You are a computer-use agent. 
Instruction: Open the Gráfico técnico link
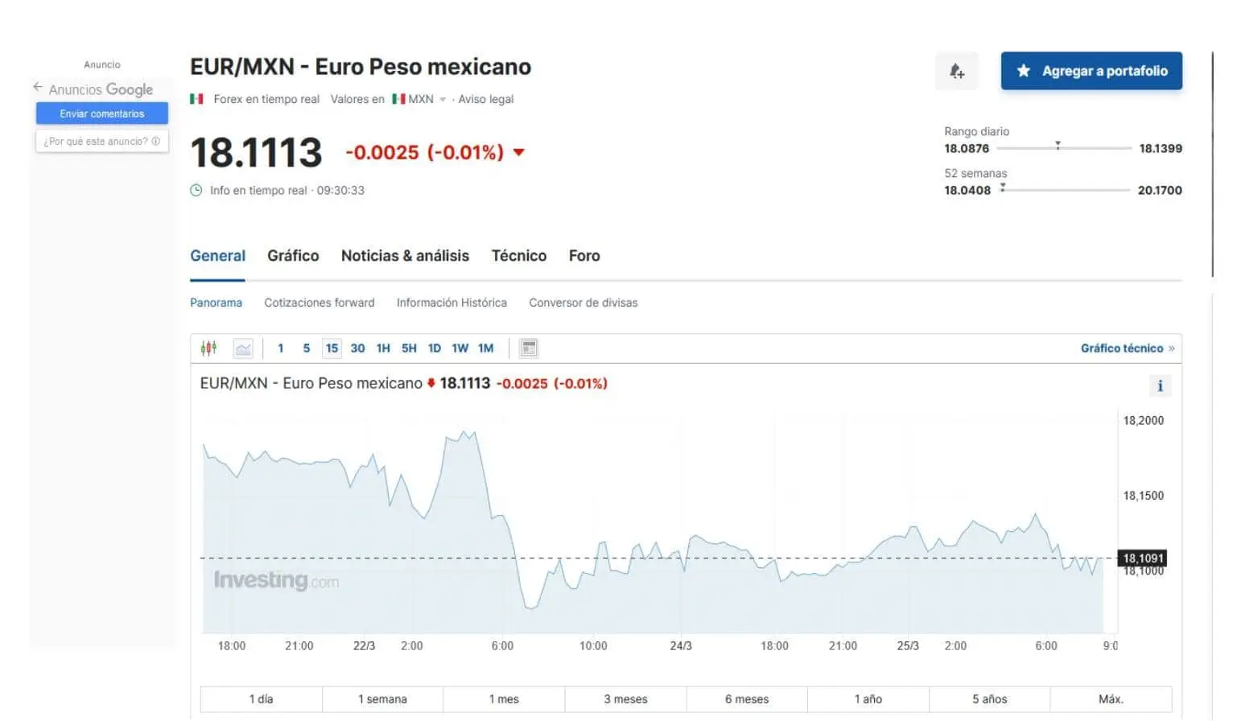[1128, 348]
